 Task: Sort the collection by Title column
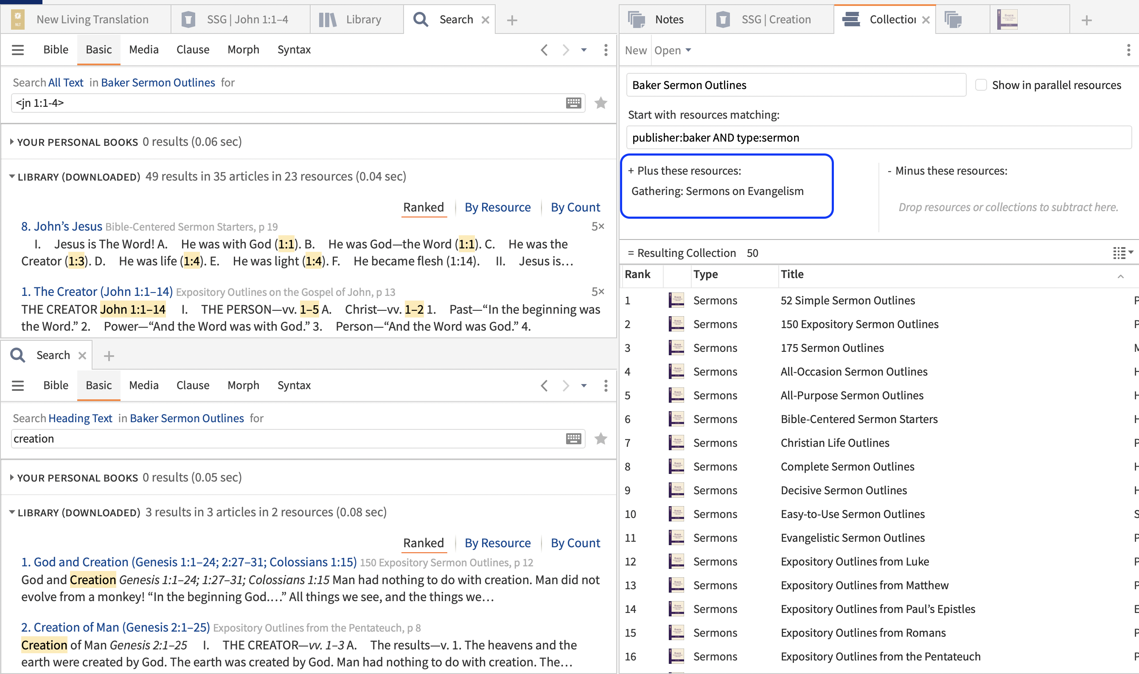[x=791, y=274]
